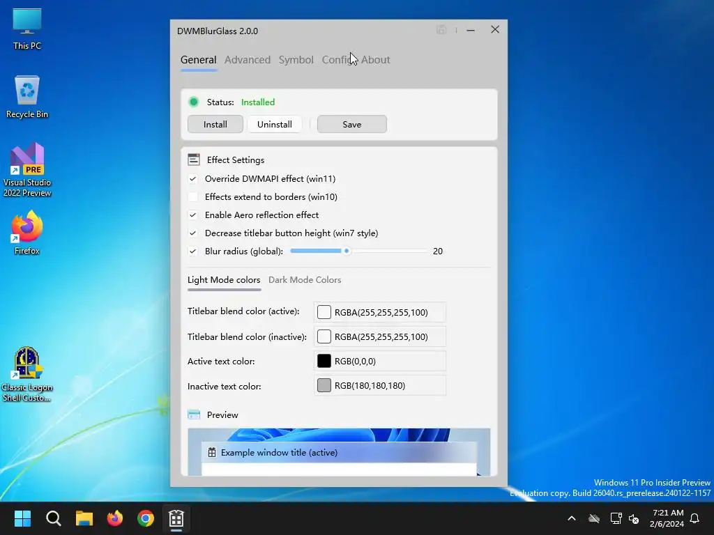Launch Firefox from the desktop shortcut
This screenshot has height=535, width=714.
27,233
